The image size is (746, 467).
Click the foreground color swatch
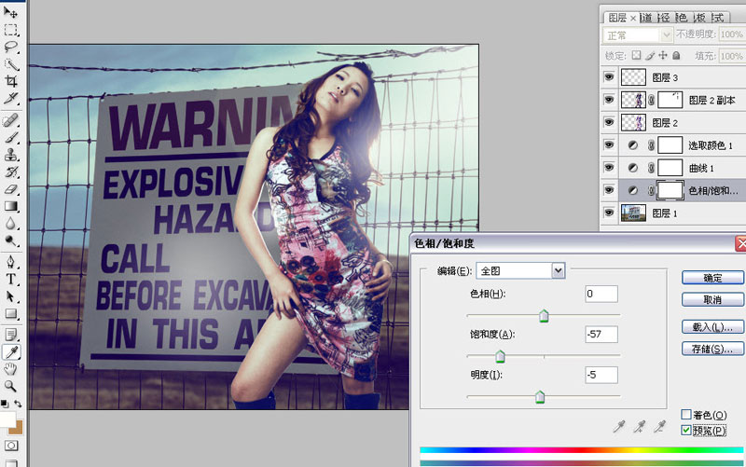(x=7, y=419)
